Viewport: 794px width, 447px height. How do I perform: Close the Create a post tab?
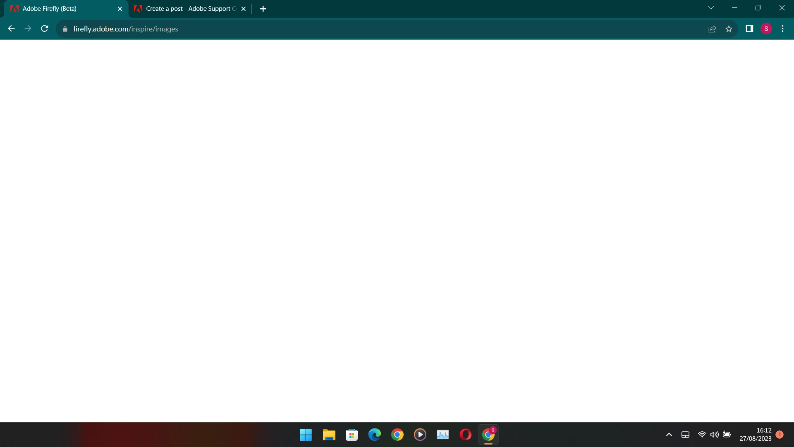[244, 9]
